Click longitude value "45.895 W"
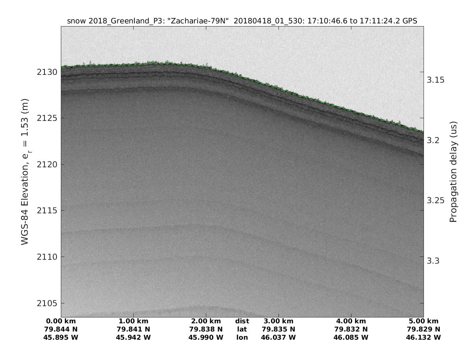Screen dimensions: 468x351 (61, 337)
